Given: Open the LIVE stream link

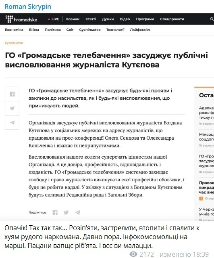Looking at the screenshot, I should 54,19.
